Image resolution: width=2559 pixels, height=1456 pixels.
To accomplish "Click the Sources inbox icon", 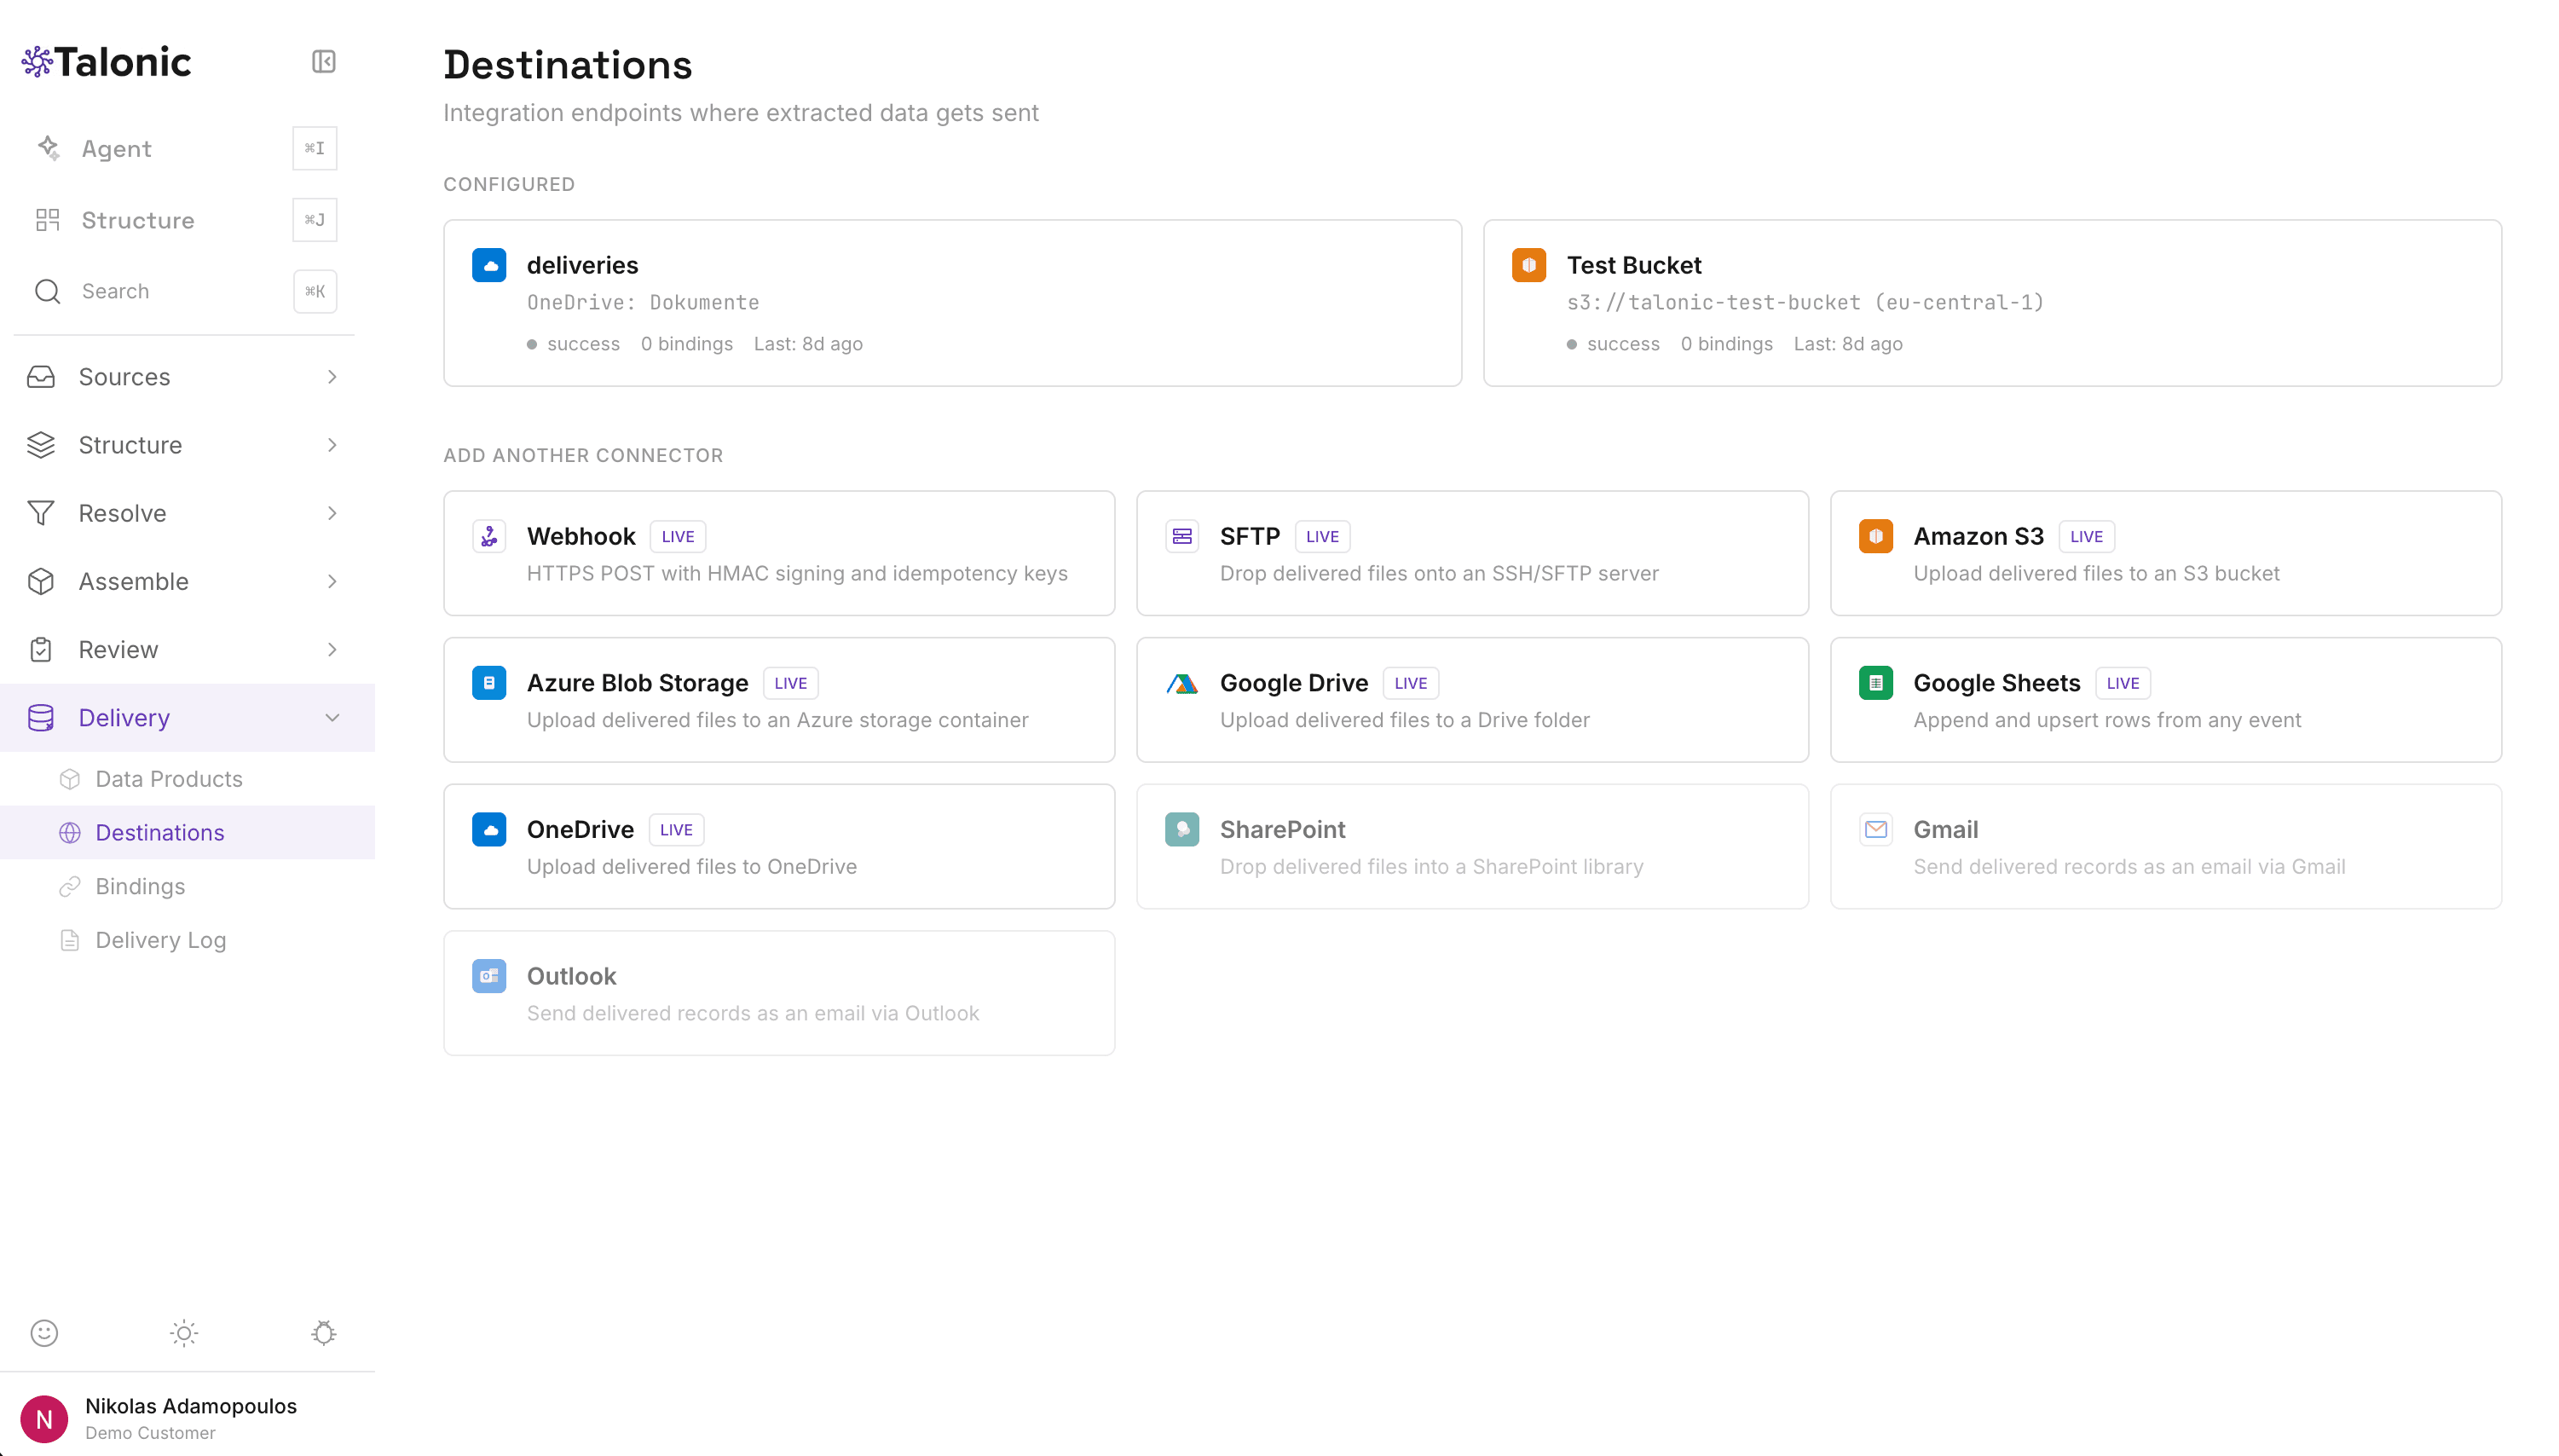I will [x=41, y=377].
